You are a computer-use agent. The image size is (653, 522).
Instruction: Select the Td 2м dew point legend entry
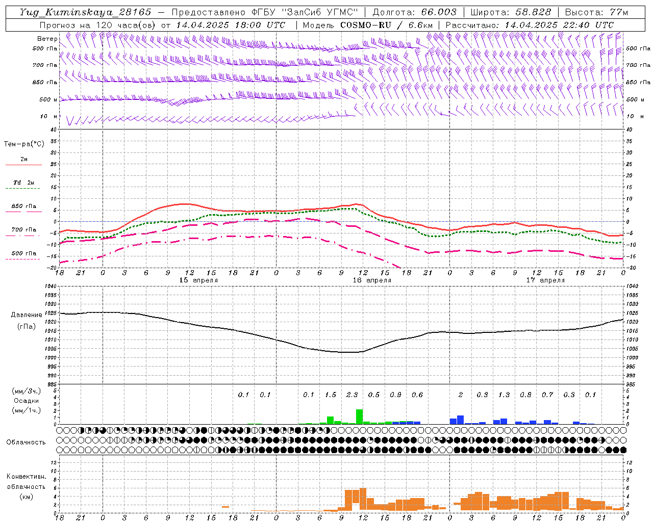pos(24,182)
